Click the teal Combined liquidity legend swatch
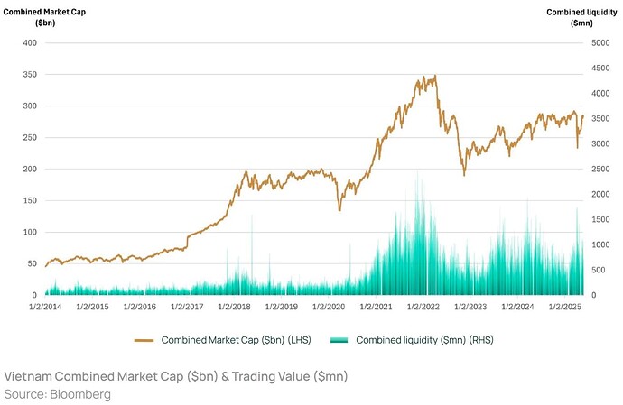 click(340, 341)
